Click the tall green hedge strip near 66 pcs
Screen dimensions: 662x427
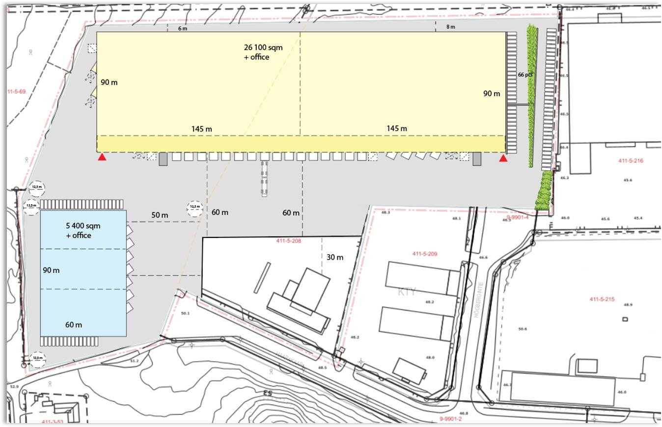tap(532, 96)
